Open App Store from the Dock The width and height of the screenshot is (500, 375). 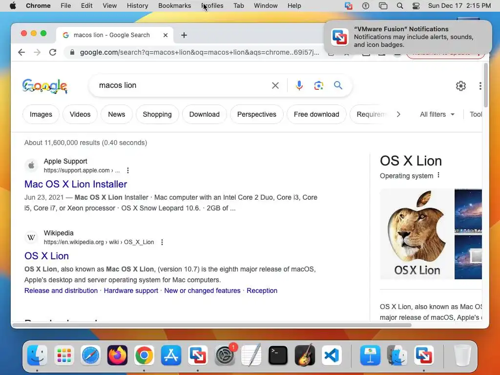coord(171,355)
